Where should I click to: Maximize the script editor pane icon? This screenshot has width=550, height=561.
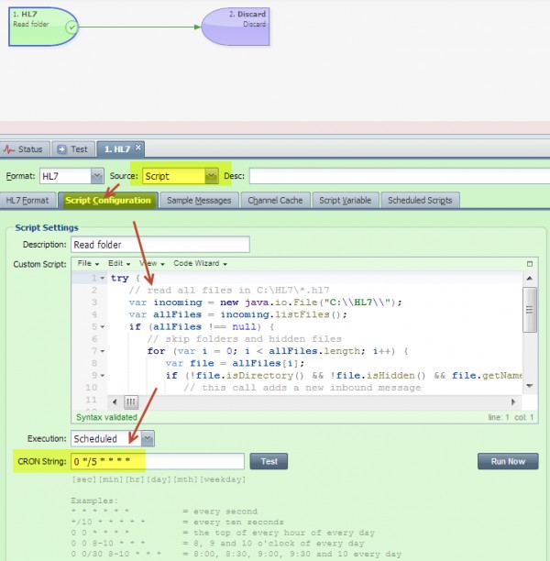point(530,264)
